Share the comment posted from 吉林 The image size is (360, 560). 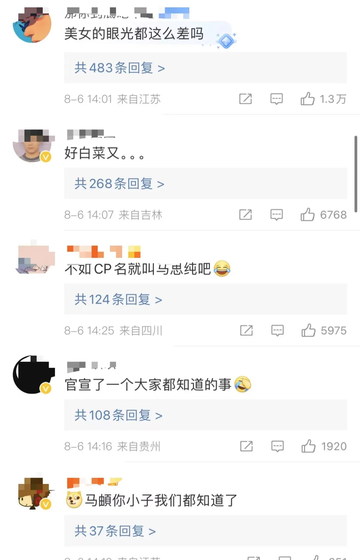(246, 214)
